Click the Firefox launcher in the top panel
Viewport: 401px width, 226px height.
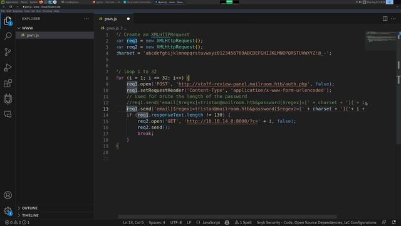click(x=41, y=2)
